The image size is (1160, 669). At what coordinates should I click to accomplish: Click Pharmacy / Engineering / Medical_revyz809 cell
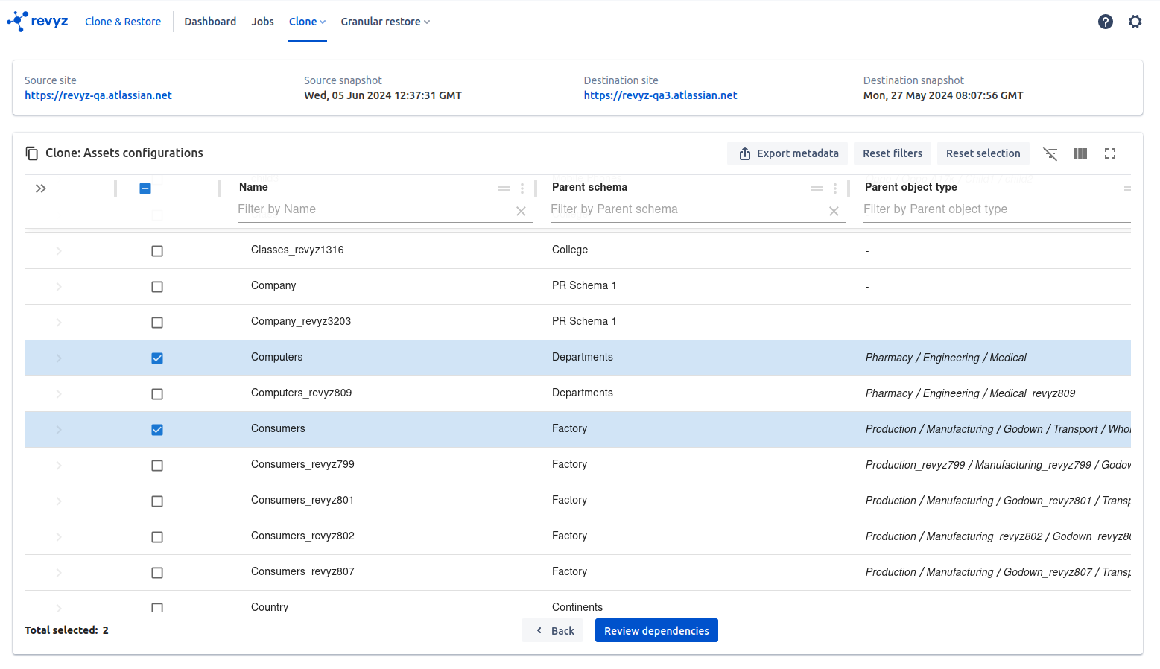pos(970,393)
